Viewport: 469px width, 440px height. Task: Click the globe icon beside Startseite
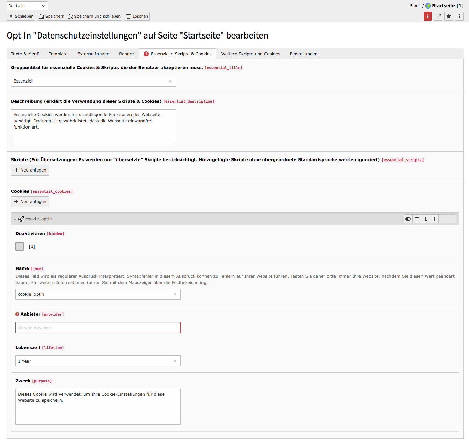click(428, 5)
